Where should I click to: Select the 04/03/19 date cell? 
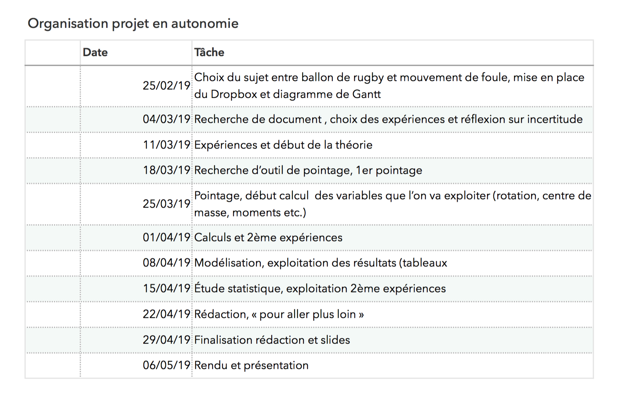point(166,119)
